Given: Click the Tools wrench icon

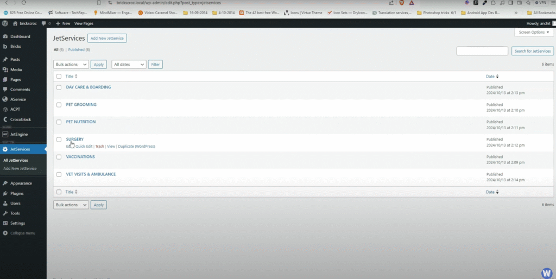Looking at the screenshot, I should point(5,213).
